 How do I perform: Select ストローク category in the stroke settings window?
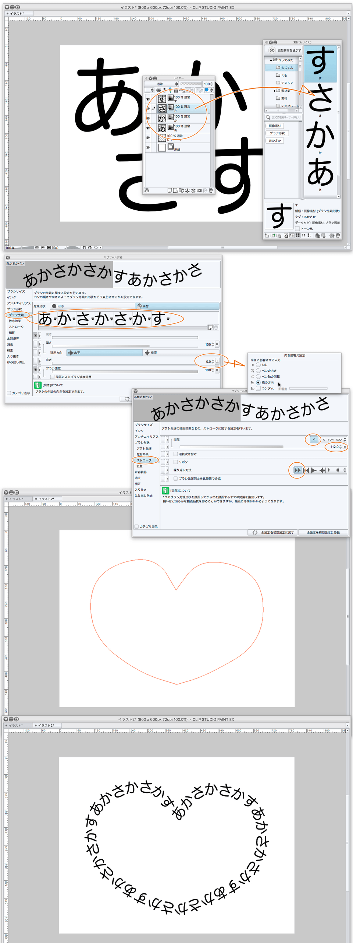click(144, 460)
